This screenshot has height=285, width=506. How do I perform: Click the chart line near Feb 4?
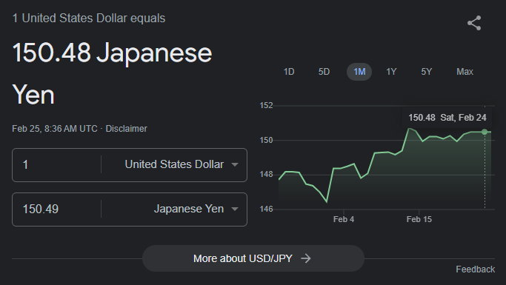coord(343,167)
